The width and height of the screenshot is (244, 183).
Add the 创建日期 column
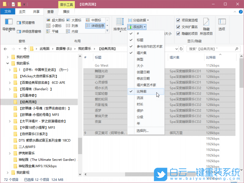click(146, 72)
